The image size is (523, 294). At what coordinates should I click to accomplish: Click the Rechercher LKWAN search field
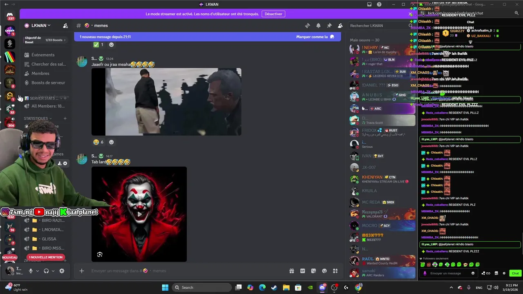[380, 25]
